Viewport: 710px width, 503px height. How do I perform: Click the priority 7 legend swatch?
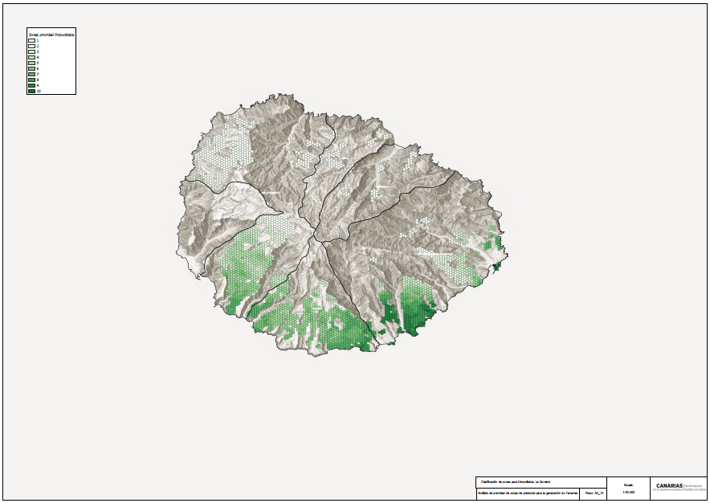pos(31,75)
